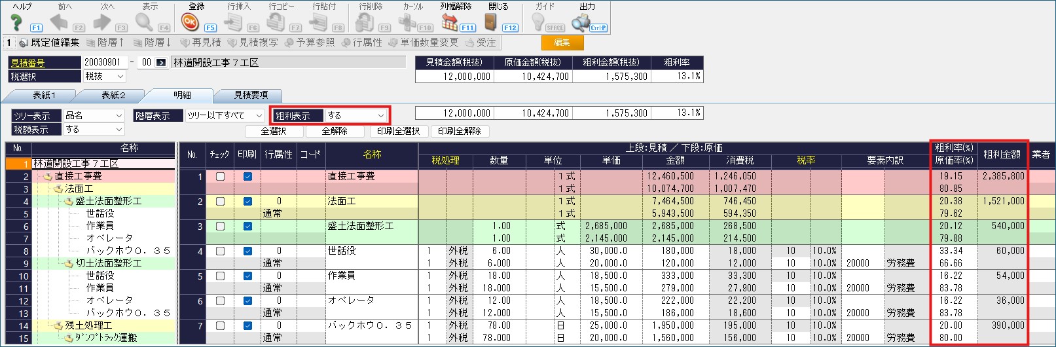The image size is (1056, 347).
Task: Click the 閉じる door icon
Action: 491,22
